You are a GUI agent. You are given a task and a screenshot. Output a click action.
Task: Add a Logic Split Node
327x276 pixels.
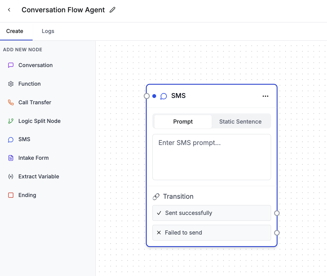pos(39,121)
